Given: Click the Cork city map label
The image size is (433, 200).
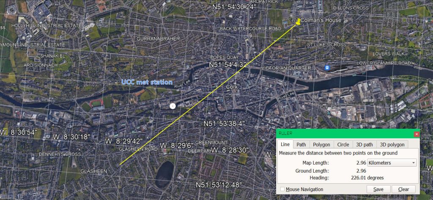Looking at the screenshot, I should pos(232,87).
